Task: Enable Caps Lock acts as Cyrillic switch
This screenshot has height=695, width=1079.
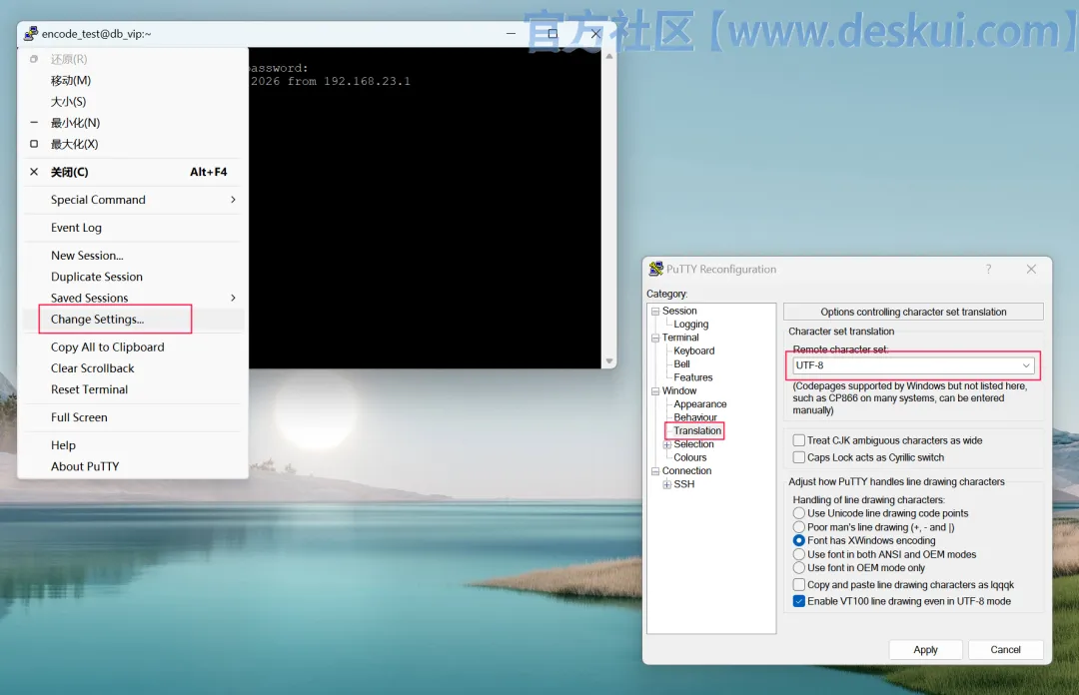Action: 799,457
